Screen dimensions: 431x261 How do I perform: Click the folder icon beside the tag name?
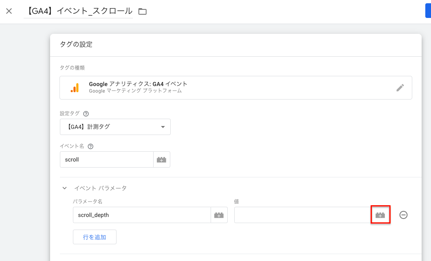[x=143, y=11]
